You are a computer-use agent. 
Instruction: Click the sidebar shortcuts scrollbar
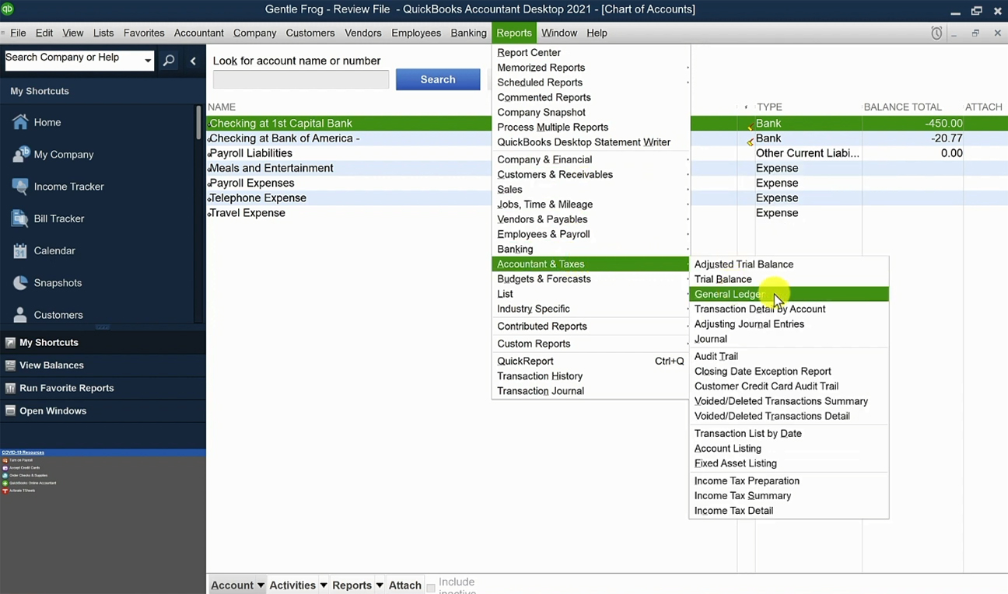pos(198,123)
